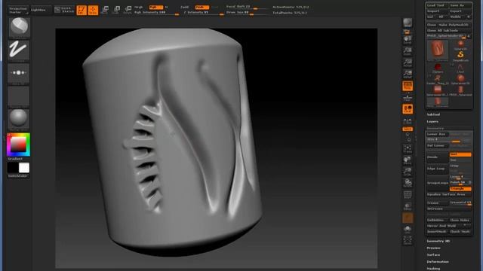483x271 pixels.
Task: Adjust the Rgb Intensity slider
Action: pyautogui.click(x=156, y=13)
